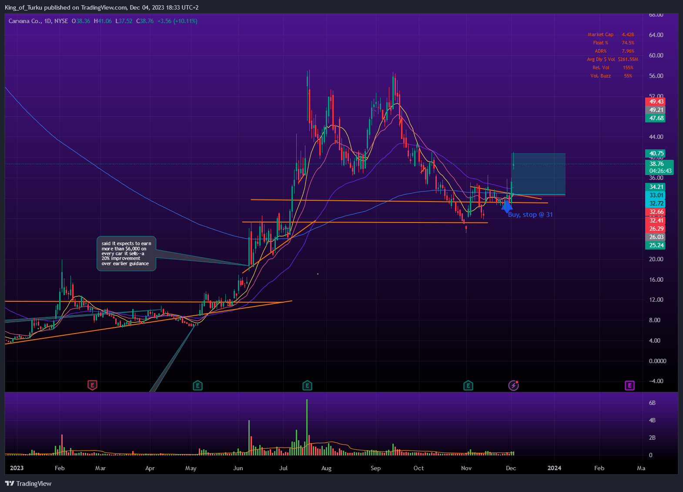Select the 56.00 price axis tick
683x492 pixels.
(x=656, y=76)
